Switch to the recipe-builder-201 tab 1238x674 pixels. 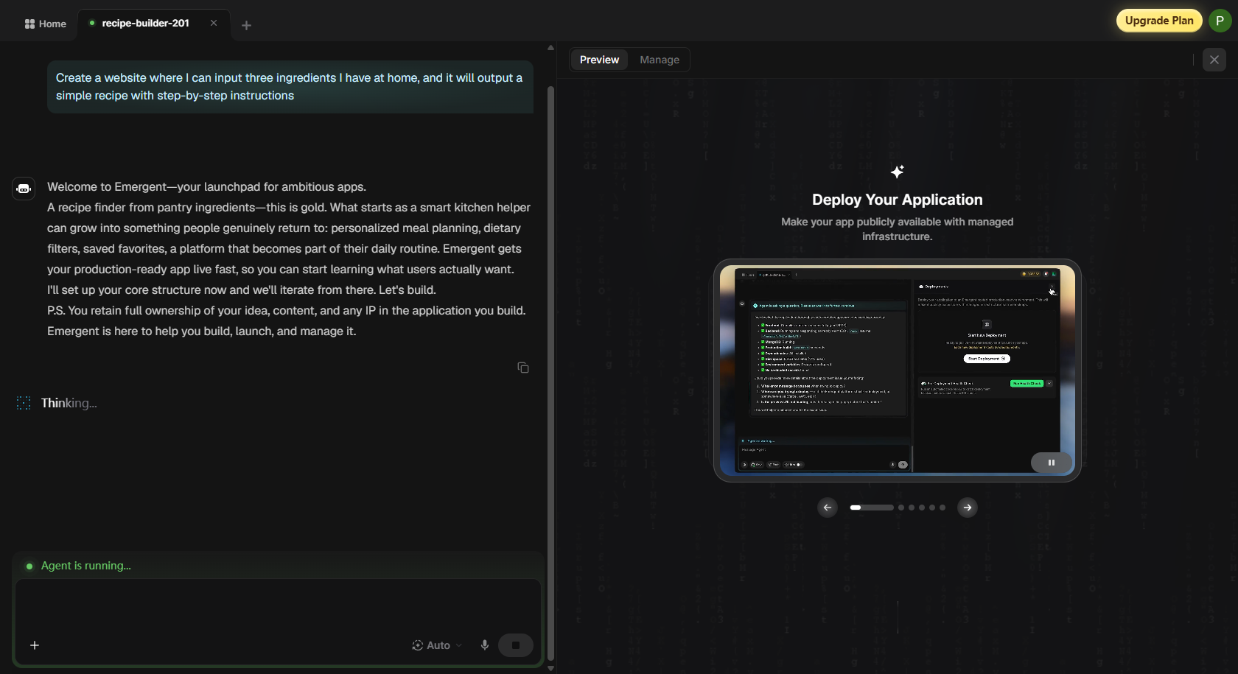pos(145,23)
